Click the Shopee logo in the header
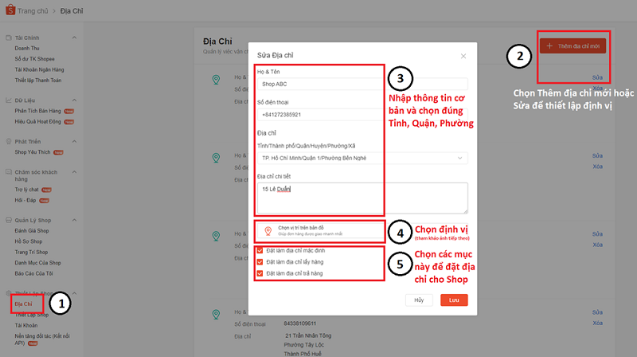The image size is (637, 357). [10, 11]
